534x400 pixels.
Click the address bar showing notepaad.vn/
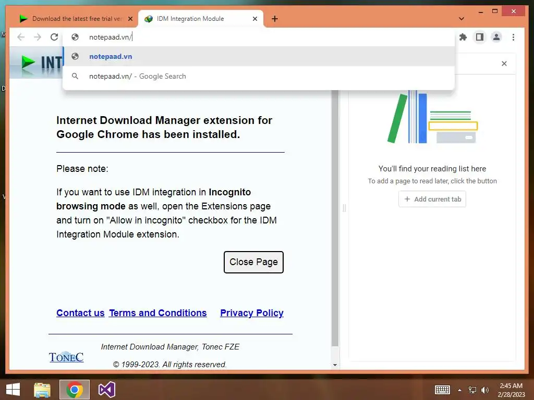(259, 37)
